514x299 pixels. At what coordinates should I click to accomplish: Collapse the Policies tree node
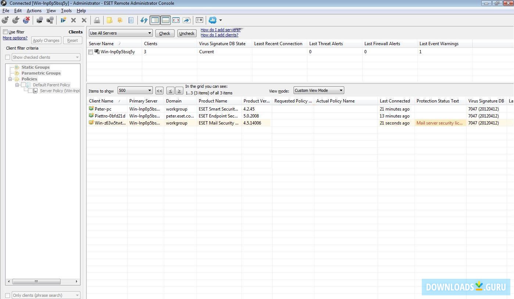click(10, 79)
